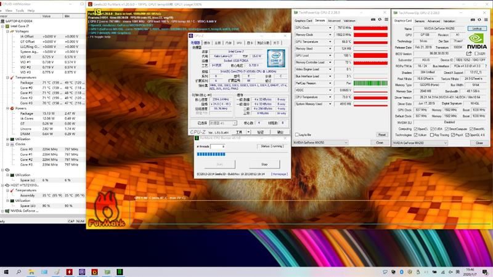Click the refresh icon in GPU-Z Graphics Card window
The image size is (493, 277).
(479, 20)
